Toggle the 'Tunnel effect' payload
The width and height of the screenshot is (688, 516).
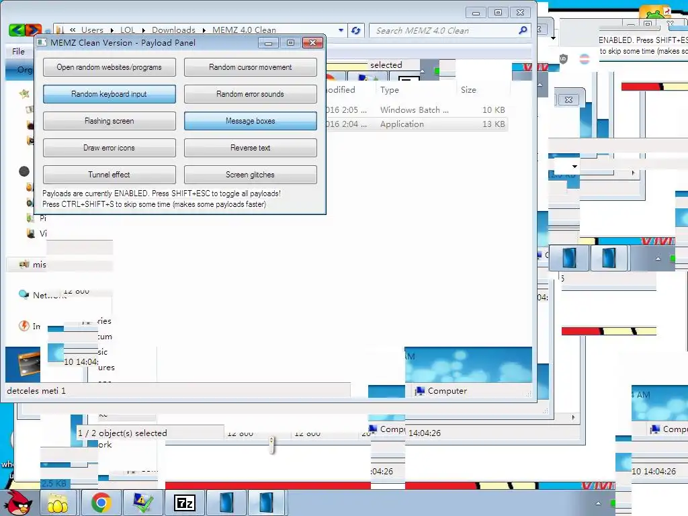110,174
